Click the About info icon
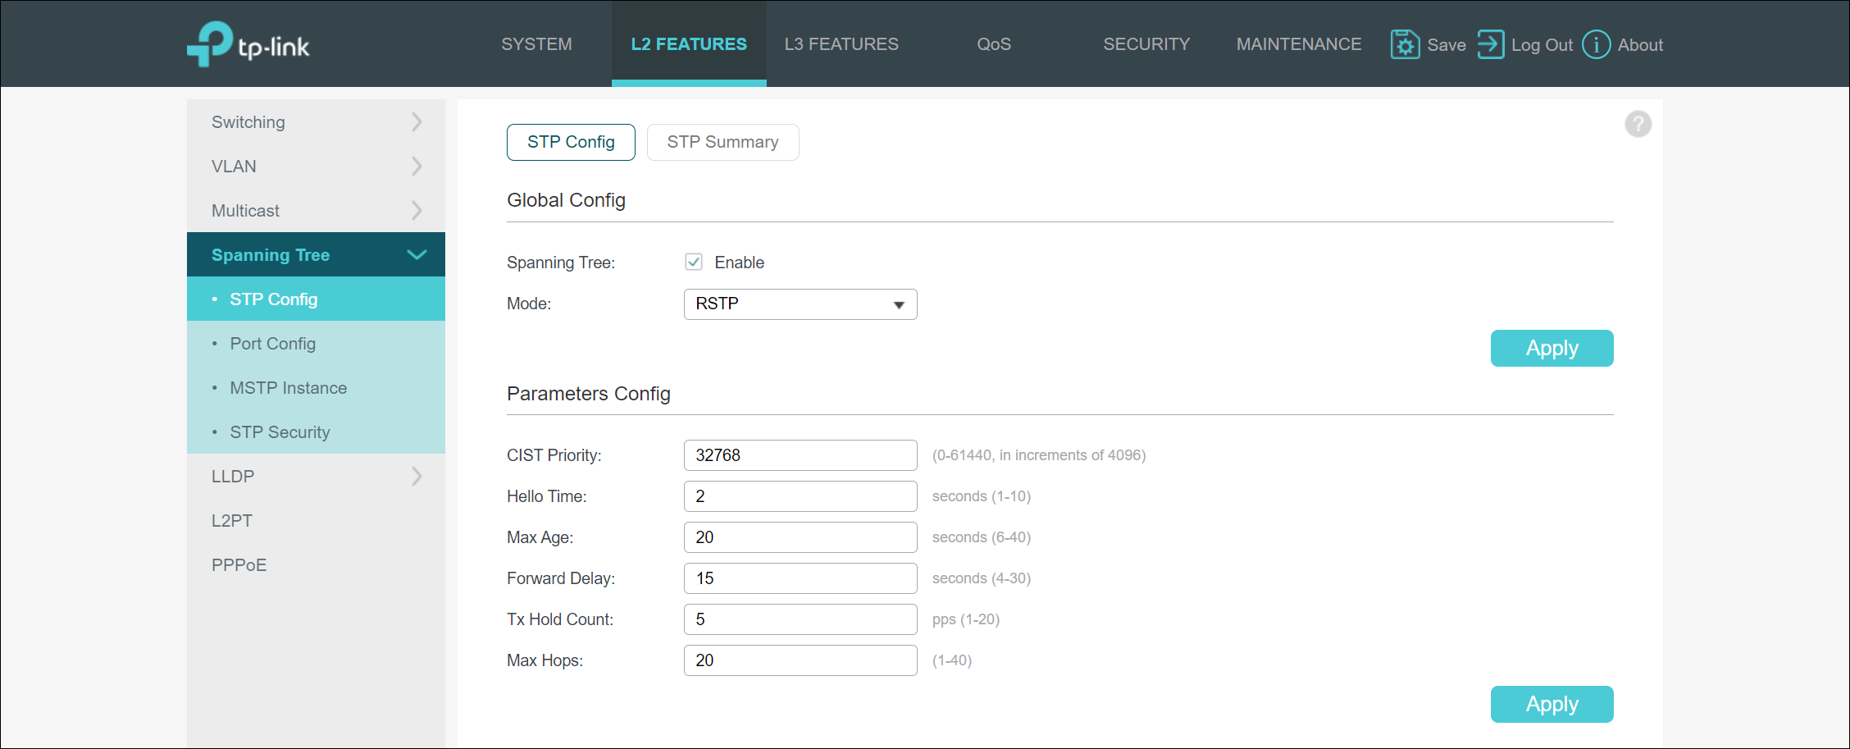 1596,44
